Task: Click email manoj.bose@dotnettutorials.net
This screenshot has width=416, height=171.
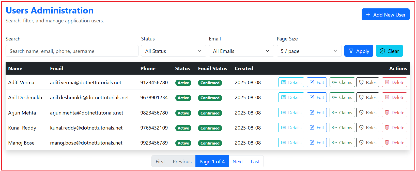Action: [86, 143]
